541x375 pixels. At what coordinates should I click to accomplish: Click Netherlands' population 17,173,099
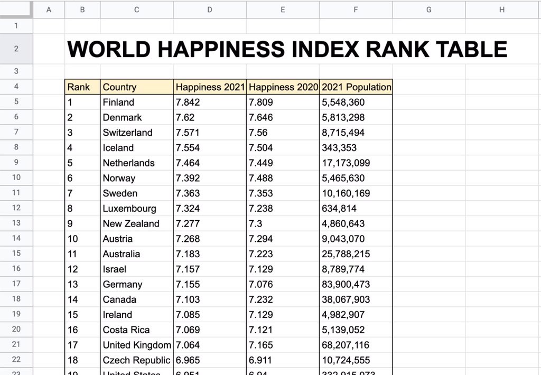pos(356,163)
